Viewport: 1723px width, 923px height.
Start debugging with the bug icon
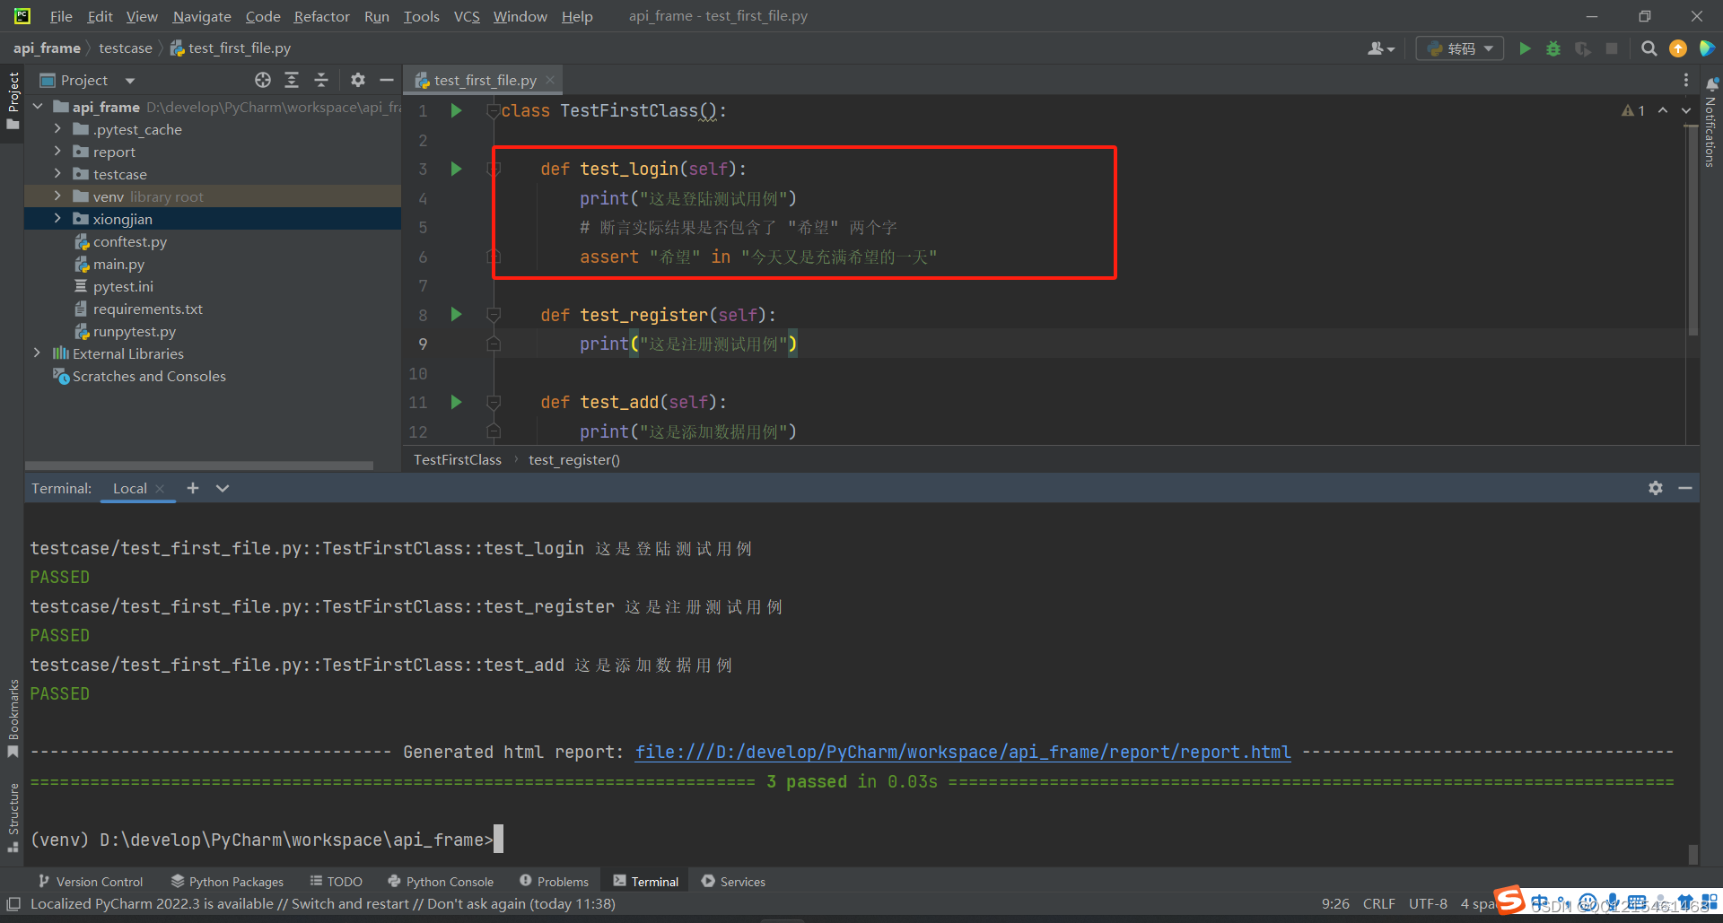1553,48
